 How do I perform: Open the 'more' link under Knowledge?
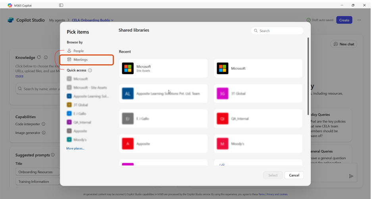[19, 76]
